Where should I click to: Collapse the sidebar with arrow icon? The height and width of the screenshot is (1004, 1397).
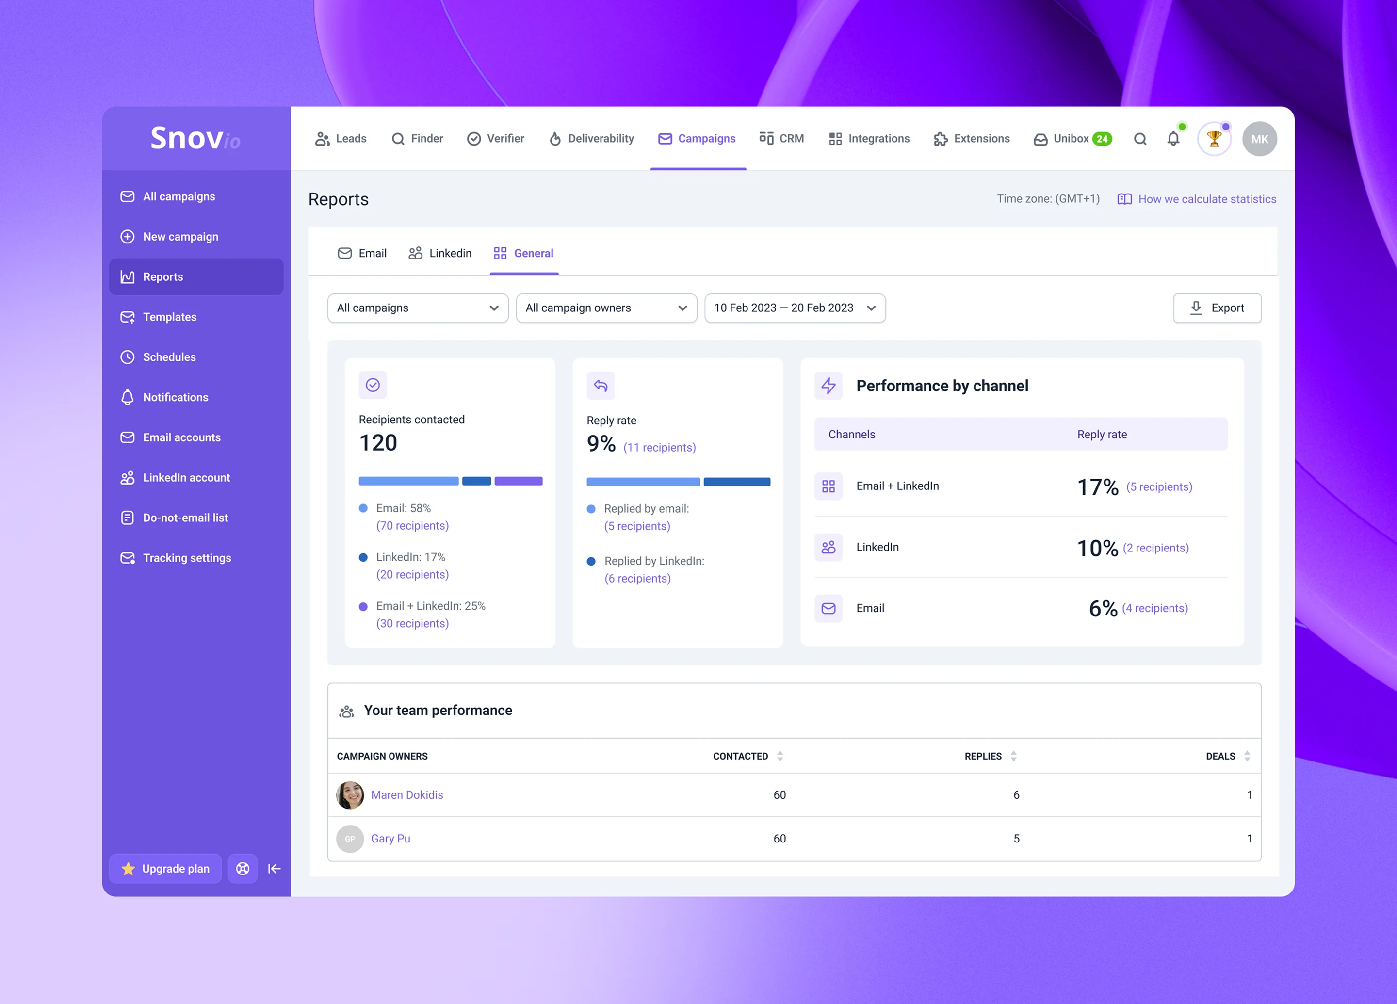(x=275, y=869)
